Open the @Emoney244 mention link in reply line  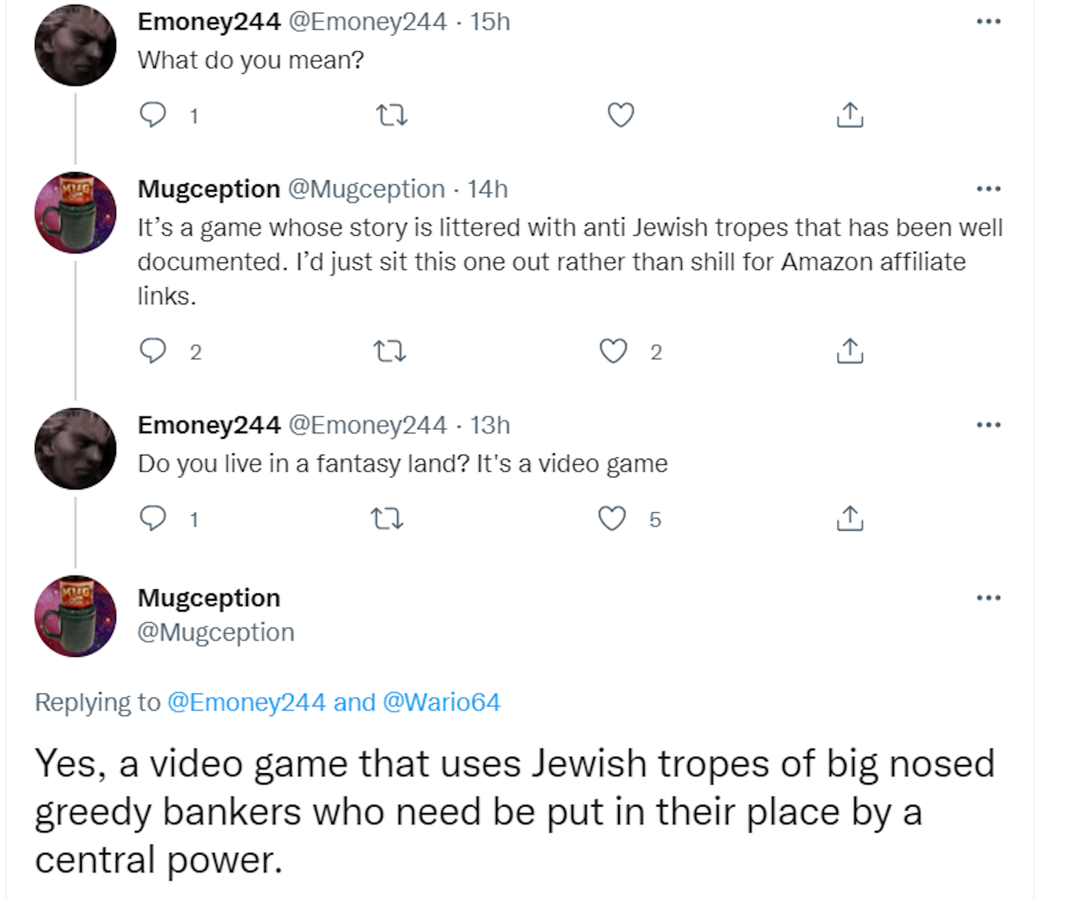247,702
